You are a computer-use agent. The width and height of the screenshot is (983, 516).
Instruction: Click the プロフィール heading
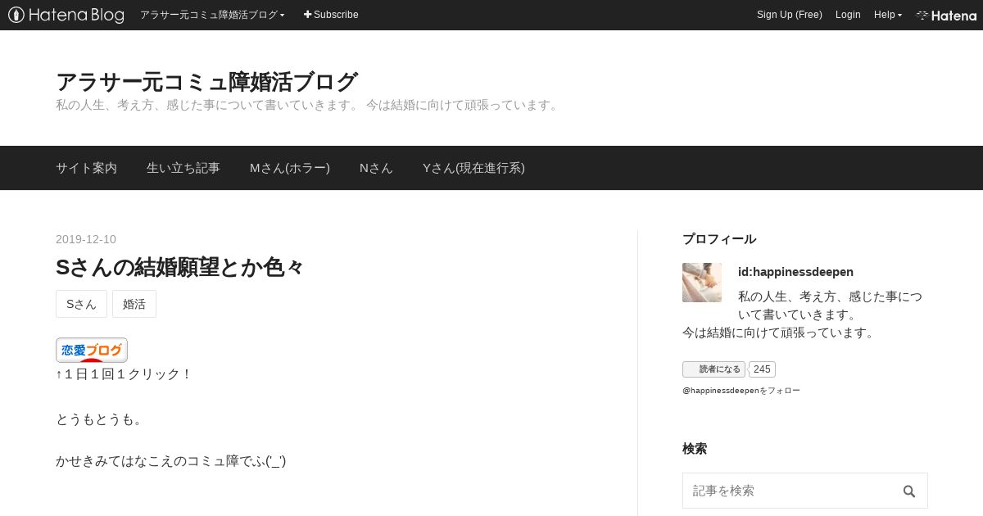719,239
